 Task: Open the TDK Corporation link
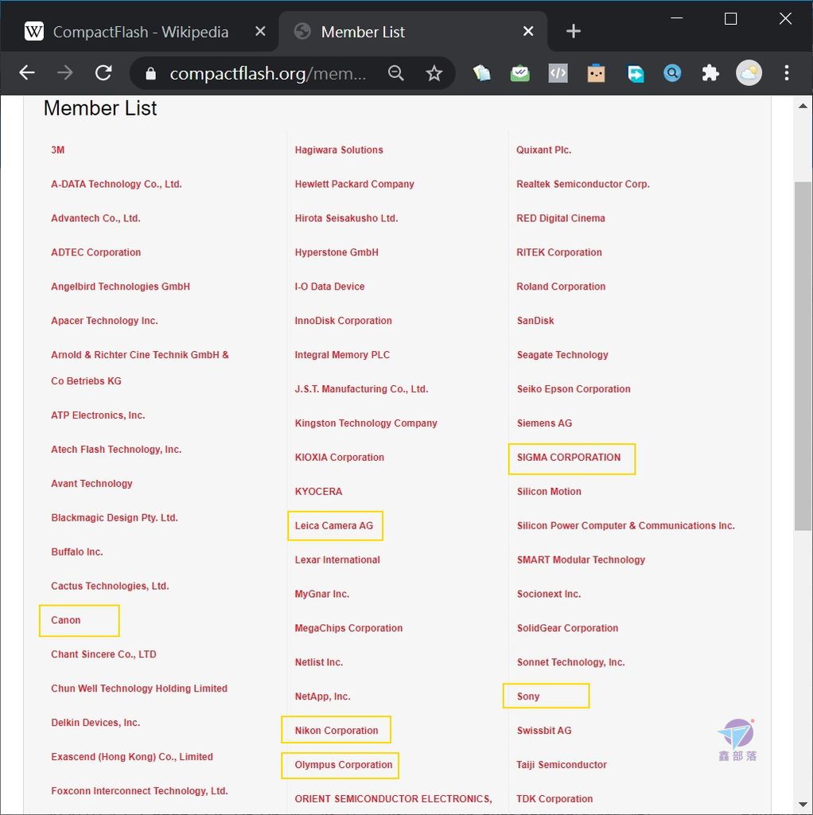pos(554,799)
